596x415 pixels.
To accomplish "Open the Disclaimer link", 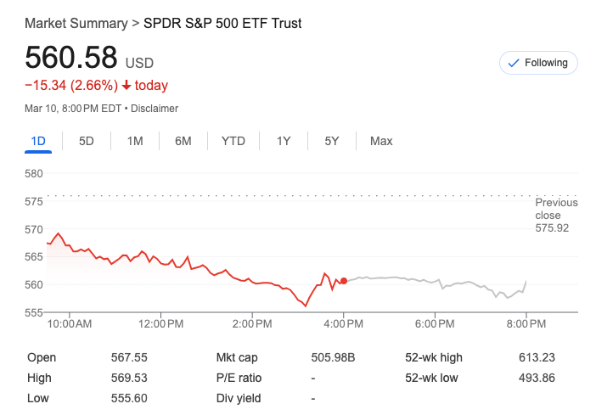I will coord(155,109).
